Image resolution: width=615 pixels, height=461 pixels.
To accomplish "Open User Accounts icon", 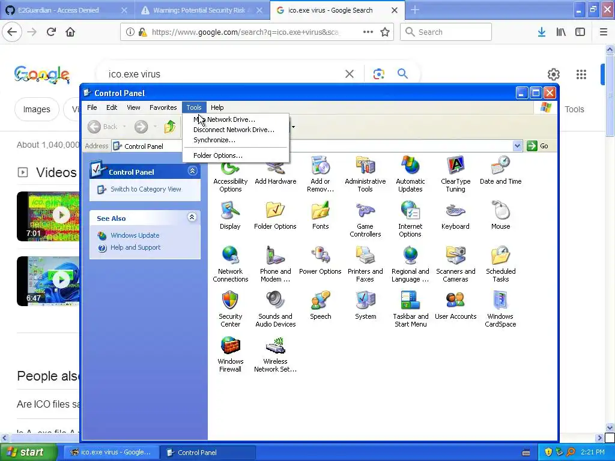I will coord(455,306).
